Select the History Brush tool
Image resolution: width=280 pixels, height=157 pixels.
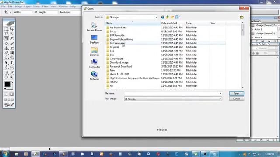[x=12, y=48]
